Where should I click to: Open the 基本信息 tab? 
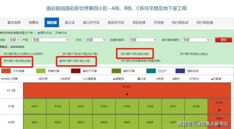tap(14, 23)
